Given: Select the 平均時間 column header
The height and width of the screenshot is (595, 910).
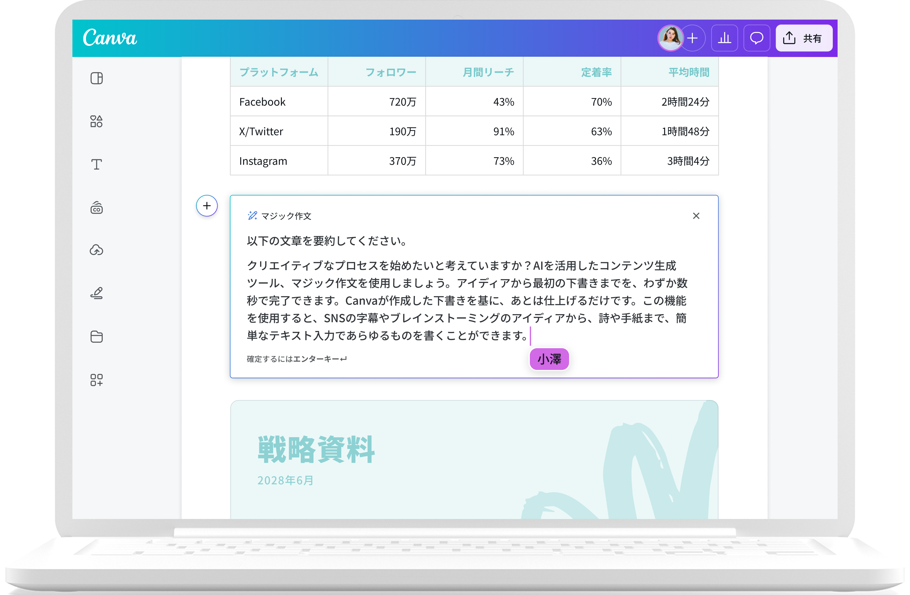Looking at the screenshot, I should [670, 72].
